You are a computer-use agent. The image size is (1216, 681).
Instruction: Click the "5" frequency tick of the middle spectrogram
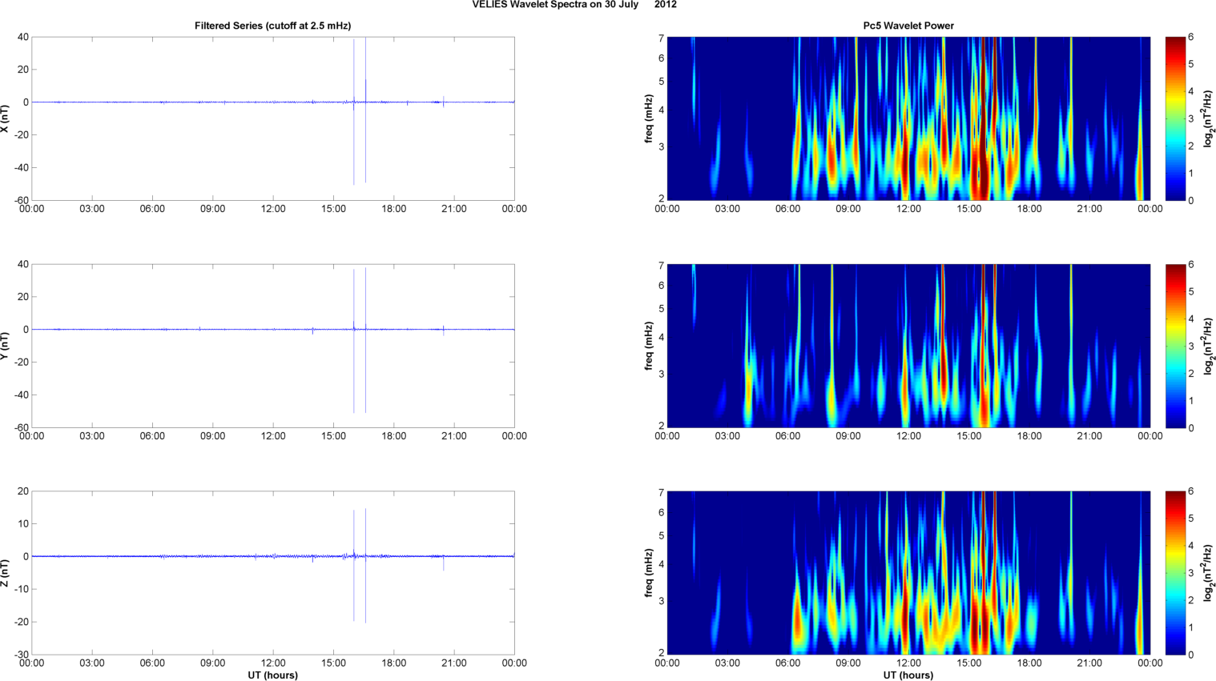[x=662, y=309]
